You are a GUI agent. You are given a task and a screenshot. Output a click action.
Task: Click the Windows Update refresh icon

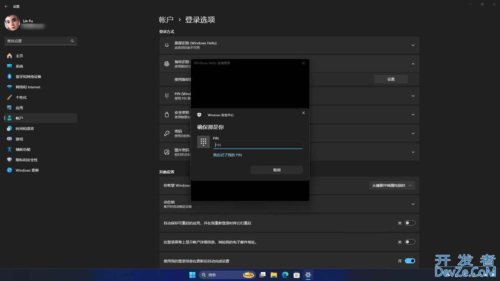click(x=10, y=170)
